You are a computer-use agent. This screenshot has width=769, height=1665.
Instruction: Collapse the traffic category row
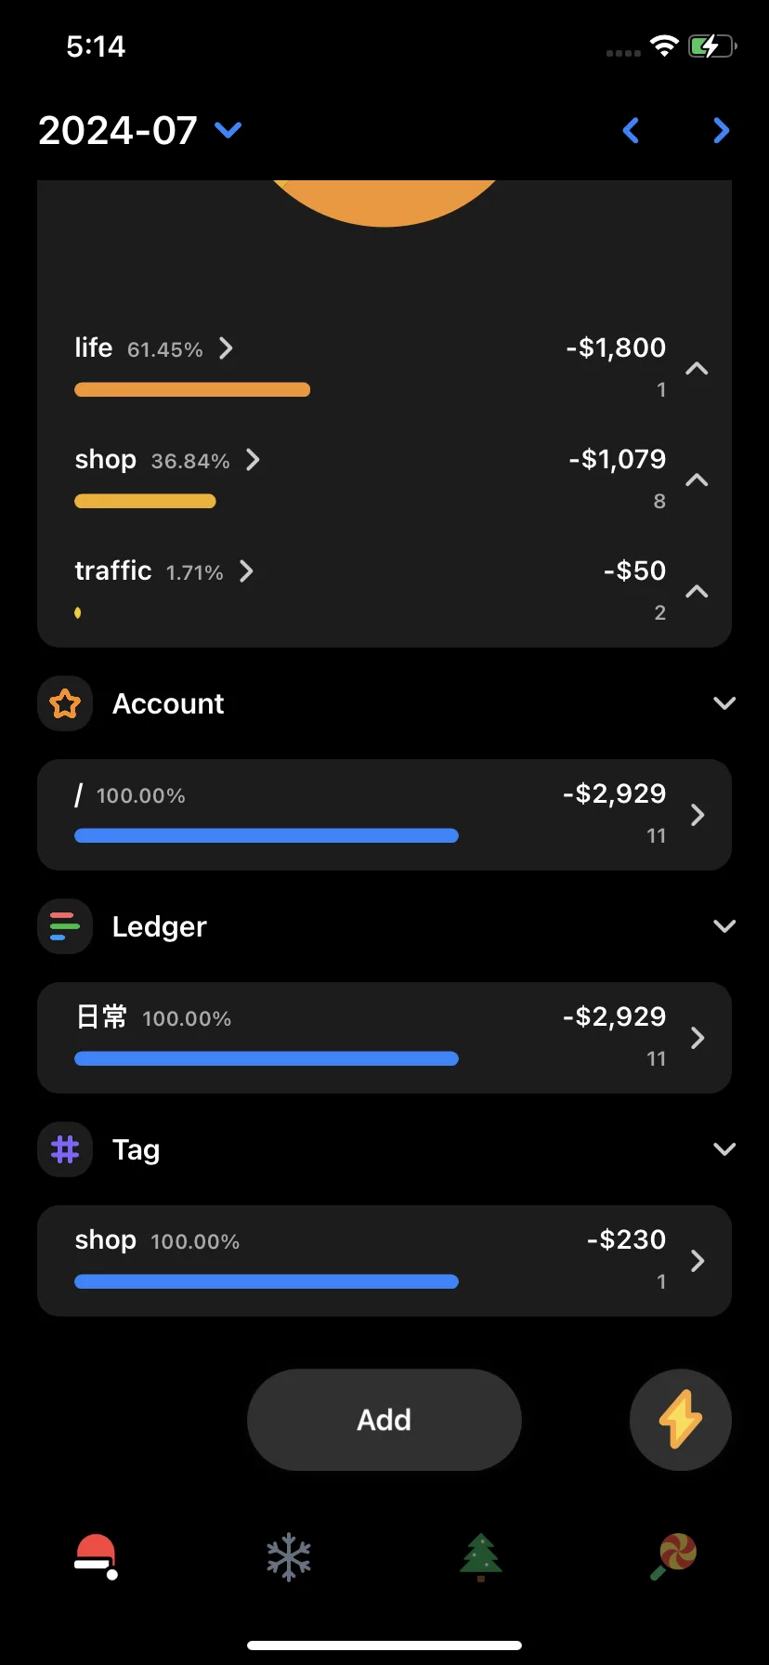(697, 592)
